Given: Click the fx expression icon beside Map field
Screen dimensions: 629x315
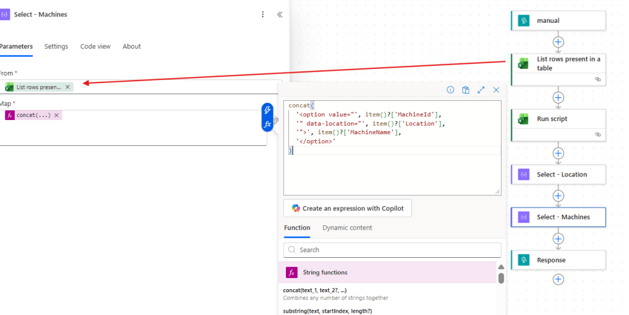Looking at the screenshot, I should [x=267, y=124].
